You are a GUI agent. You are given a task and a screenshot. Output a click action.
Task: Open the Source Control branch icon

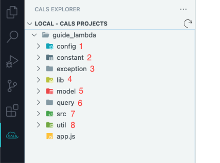pyautogui.click(x=12, y=86)
